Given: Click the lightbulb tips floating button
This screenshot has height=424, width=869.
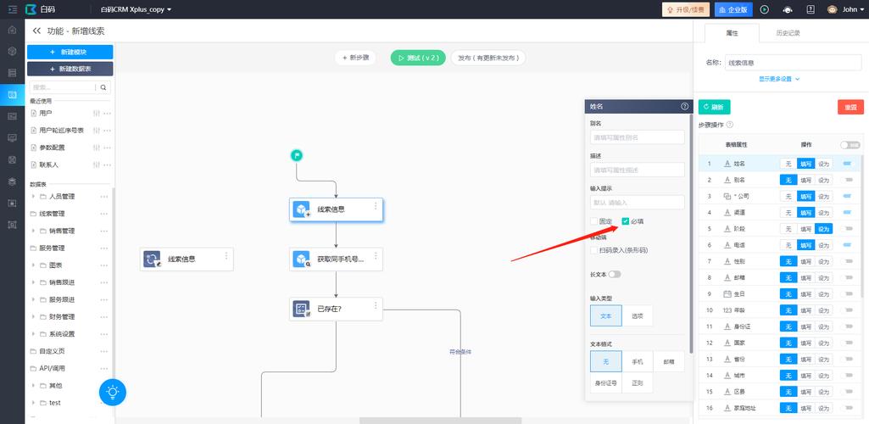Looking at the screenshot, I should click(113, 392).
